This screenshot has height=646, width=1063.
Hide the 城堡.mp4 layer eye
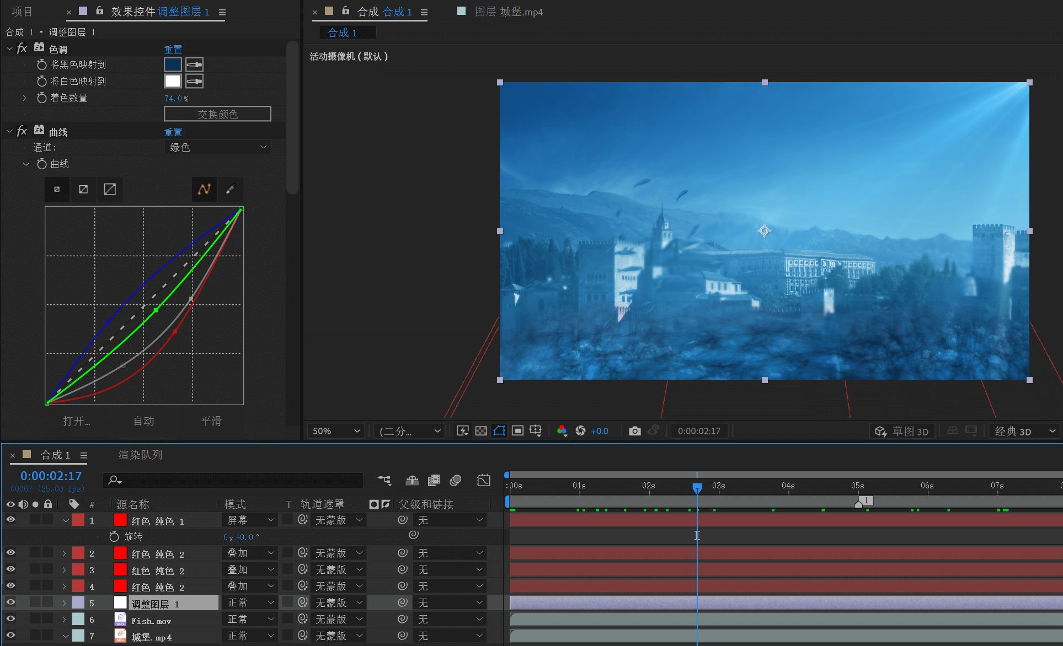(10, 635)
